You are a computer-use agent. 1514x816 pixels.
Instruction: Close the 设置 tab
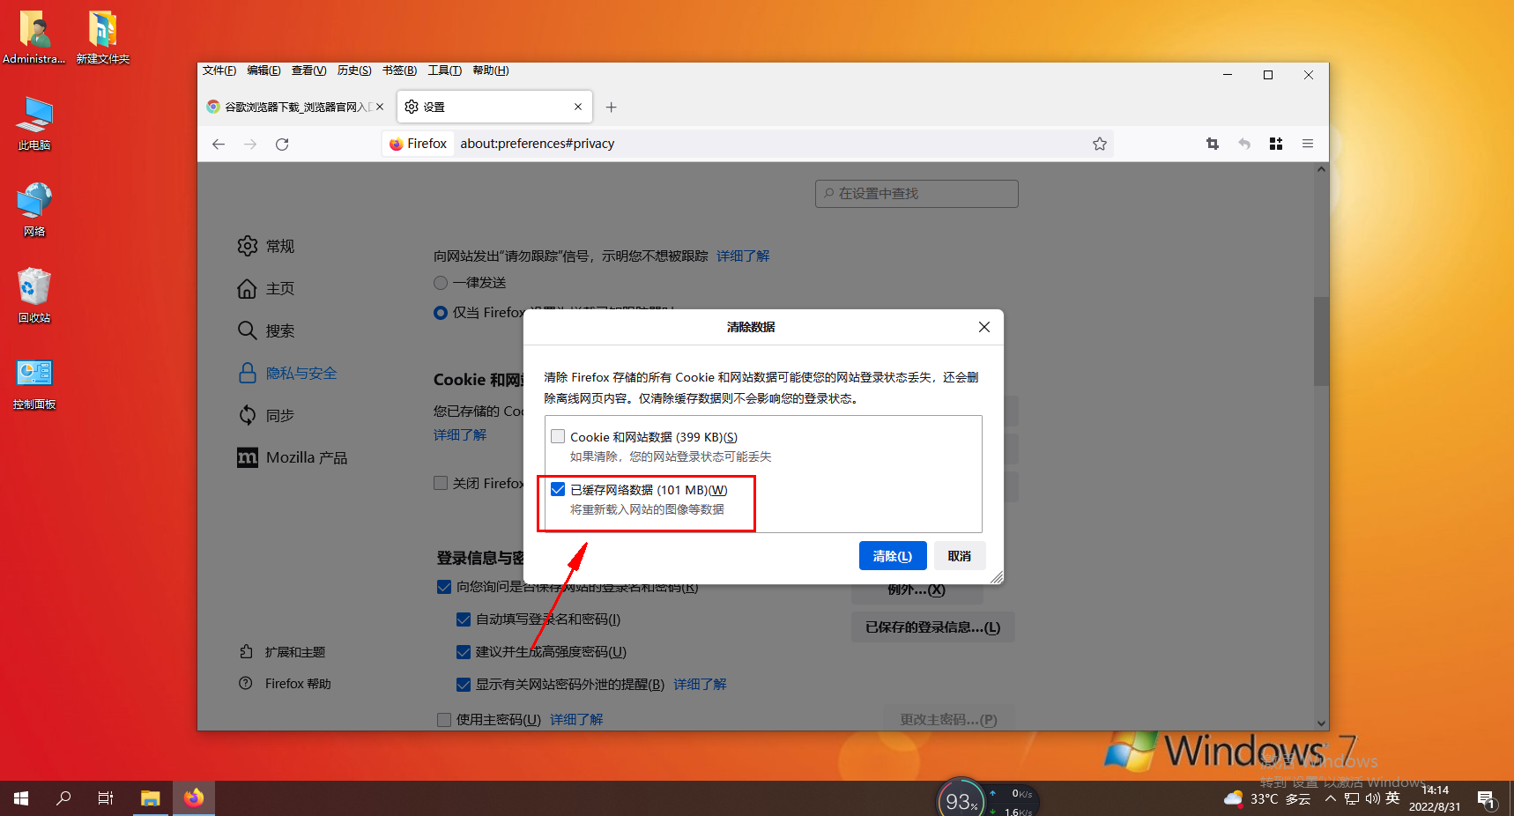578,107
